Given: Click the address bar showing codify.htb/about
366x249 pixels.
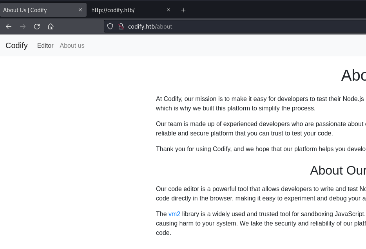Looking at the screenshot, I should (x=235, y=27).
